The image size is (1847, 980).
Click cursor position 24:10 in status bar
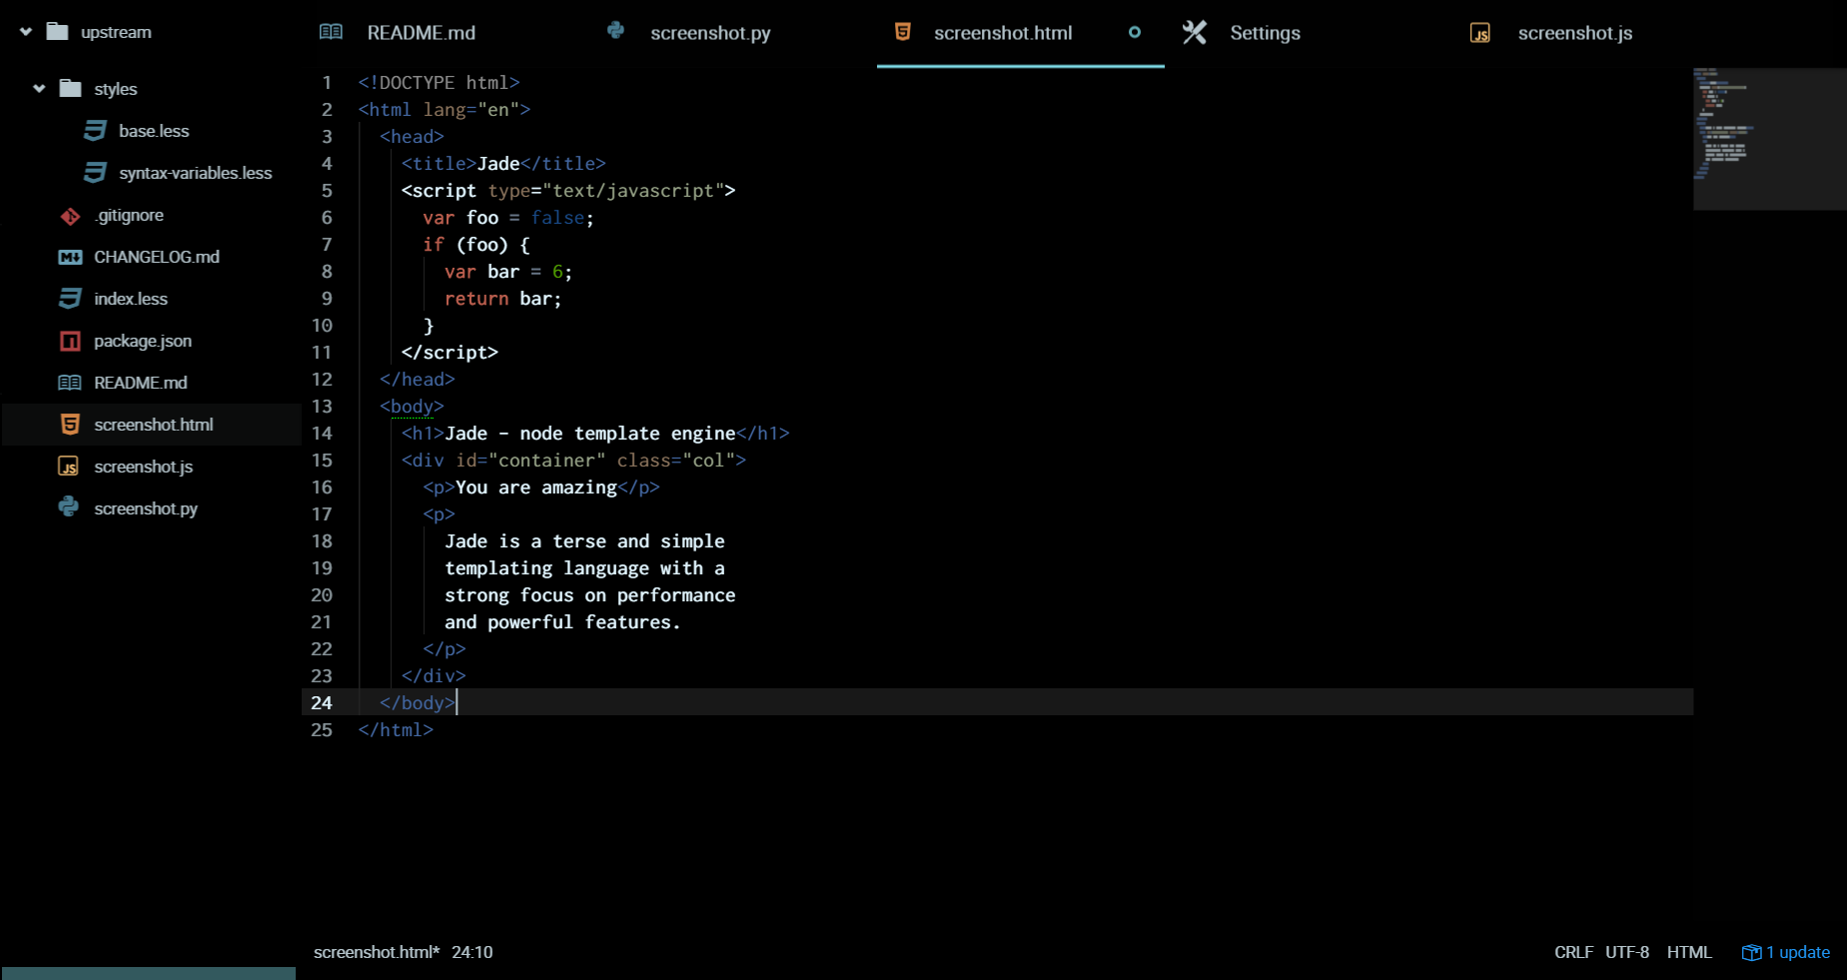[471, 952]
